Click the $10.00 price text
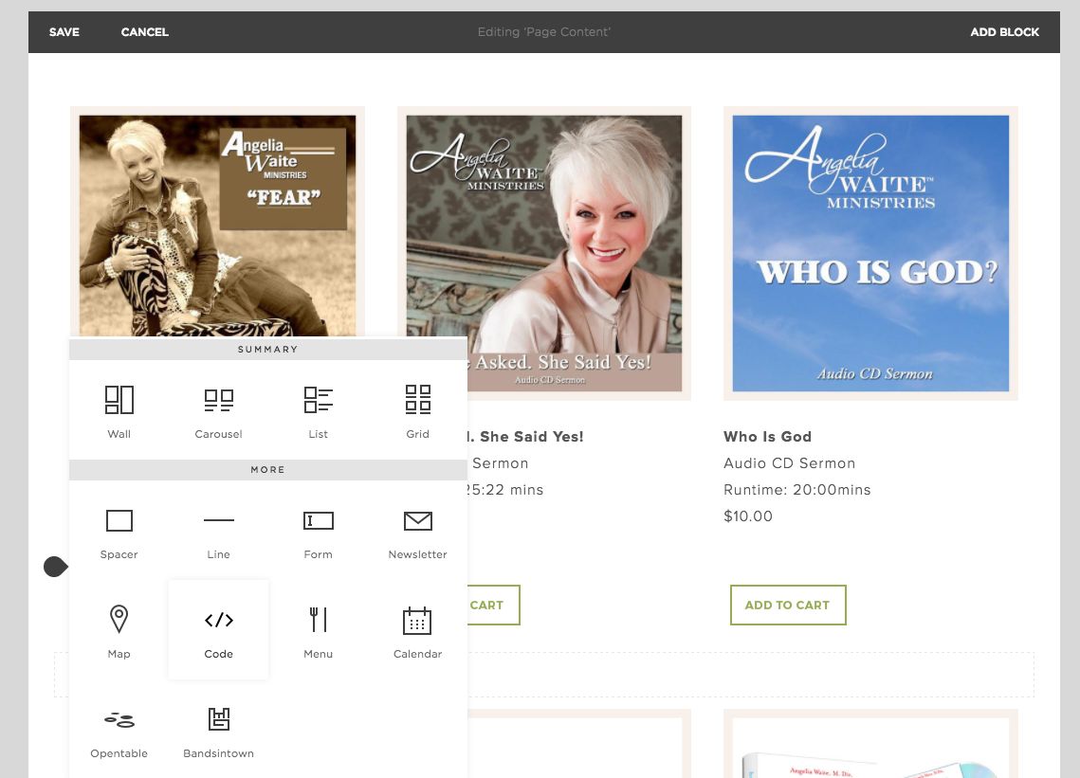 click(x=748, y=516)
